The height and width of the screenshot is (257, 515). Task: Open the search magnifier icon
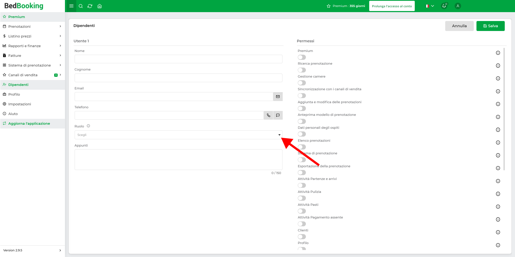[81, 6]
